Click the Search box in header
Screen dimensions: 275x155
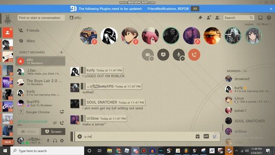pos(239,18)
